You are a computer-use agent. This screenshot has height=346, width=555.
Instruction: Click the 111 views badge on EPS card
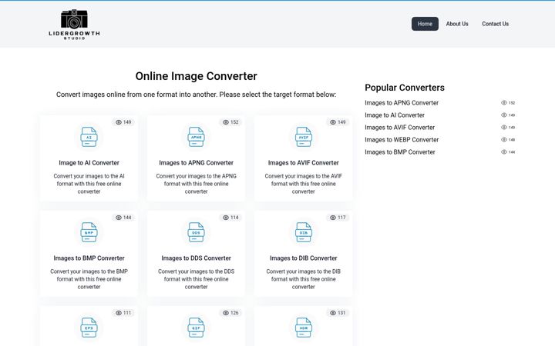coord(123,313)
